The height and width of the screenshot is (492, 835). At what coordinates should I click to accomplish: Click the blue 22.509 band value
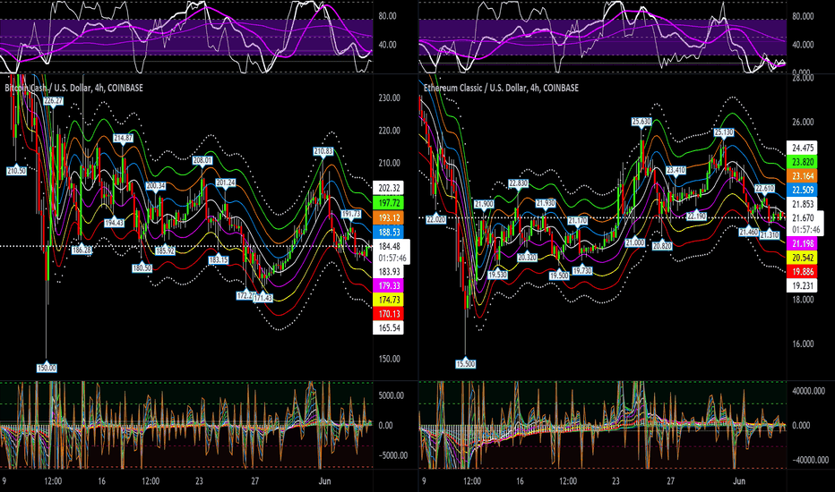coord(803,190)
